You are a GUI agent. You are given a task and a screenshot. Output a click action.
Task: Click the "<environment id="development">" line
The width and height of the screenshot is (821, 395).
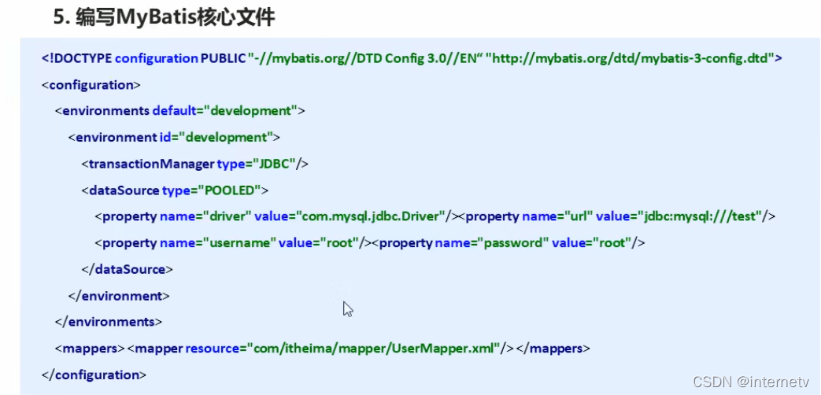(x=175, y=138)
